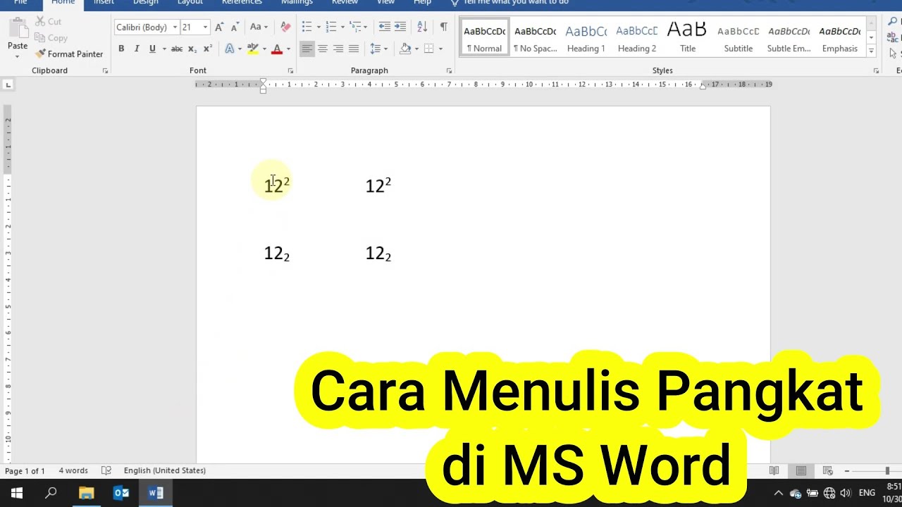Activate the Format Painter

69,54
